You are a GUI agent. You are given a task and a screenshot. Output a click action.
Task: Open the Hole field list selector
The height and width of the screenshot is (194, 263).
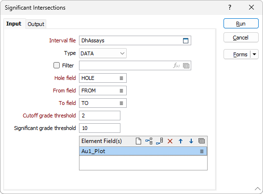121,78
